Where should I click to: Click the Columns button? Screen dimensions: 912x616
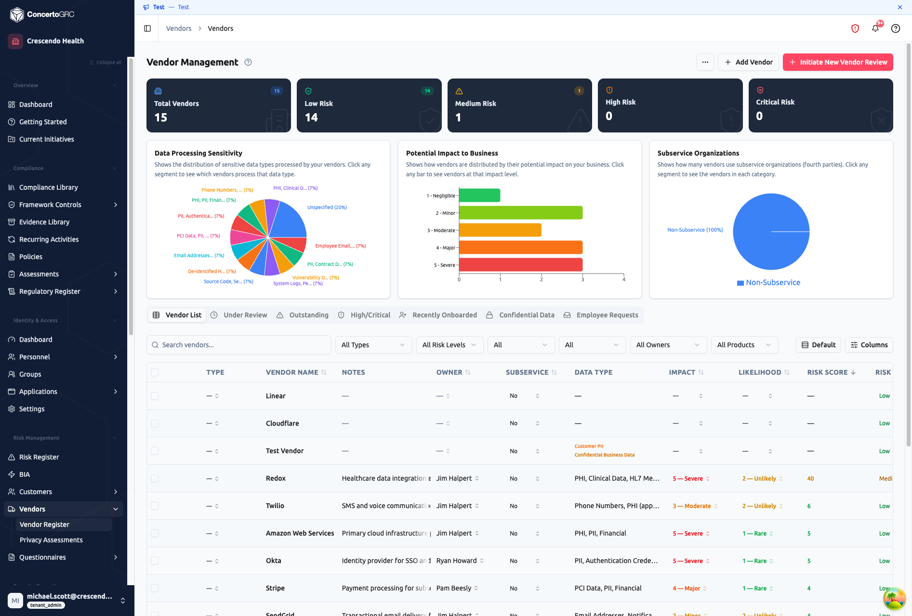pos(869,345)
